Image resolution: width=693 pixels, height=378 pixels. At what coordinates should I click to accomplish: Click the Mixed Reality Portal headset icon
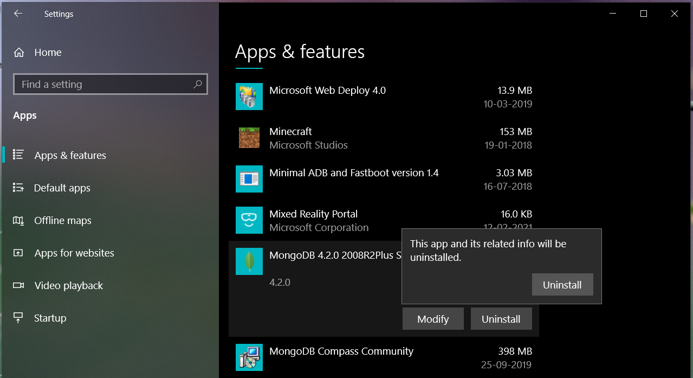[x=249, y=220]
